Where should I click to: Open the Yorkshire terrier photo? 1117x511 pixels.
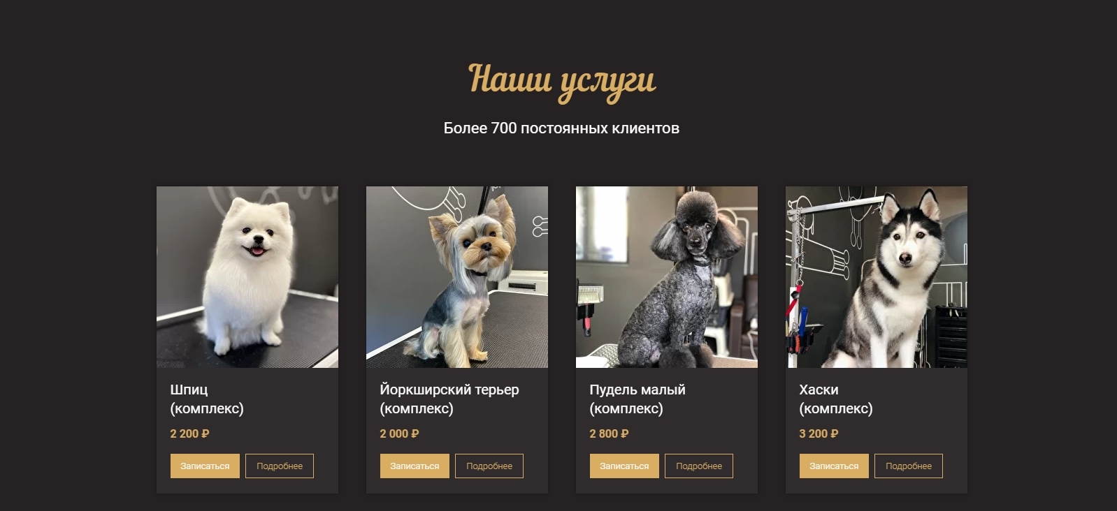[x=457, y=277]
